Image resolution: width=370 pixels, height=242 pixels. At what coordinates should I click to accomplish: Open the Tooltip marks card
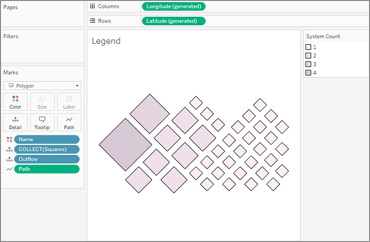pyautogui.click(x=42, y=122)
